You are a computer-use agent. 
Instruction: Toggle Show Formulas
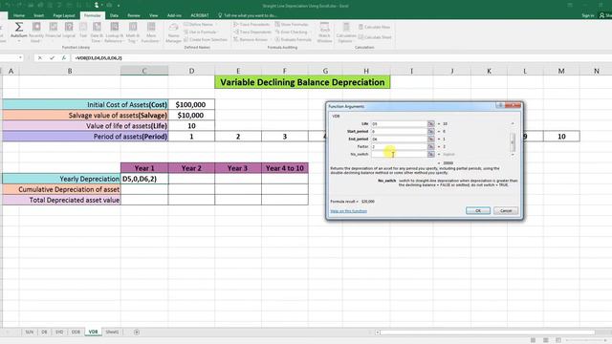click(x=292, y=24)
